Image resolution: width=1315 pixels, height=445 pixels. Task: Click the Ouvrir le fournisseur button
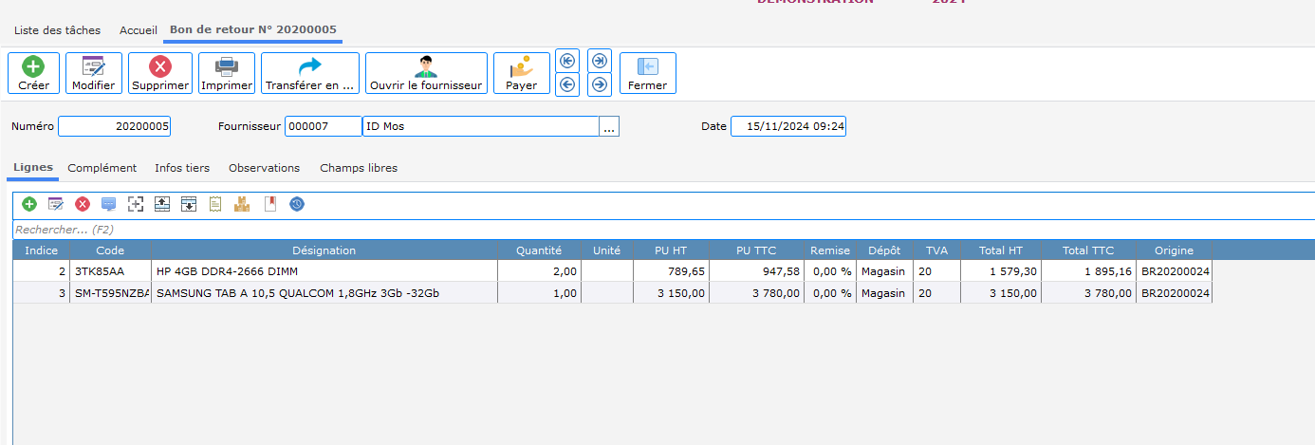[426, 73]
